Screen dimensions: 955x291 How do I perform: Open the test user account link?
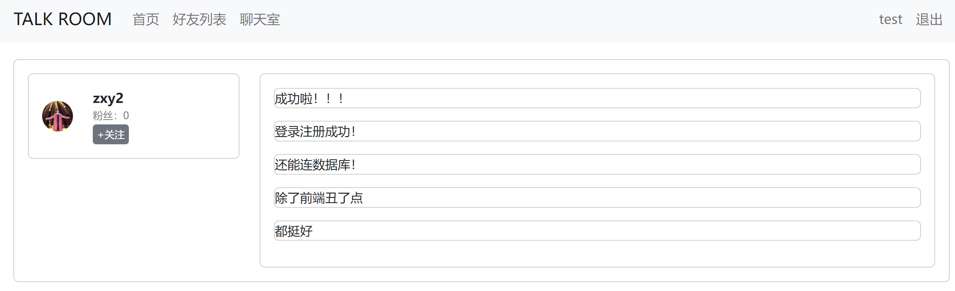(x=890, y=19)
